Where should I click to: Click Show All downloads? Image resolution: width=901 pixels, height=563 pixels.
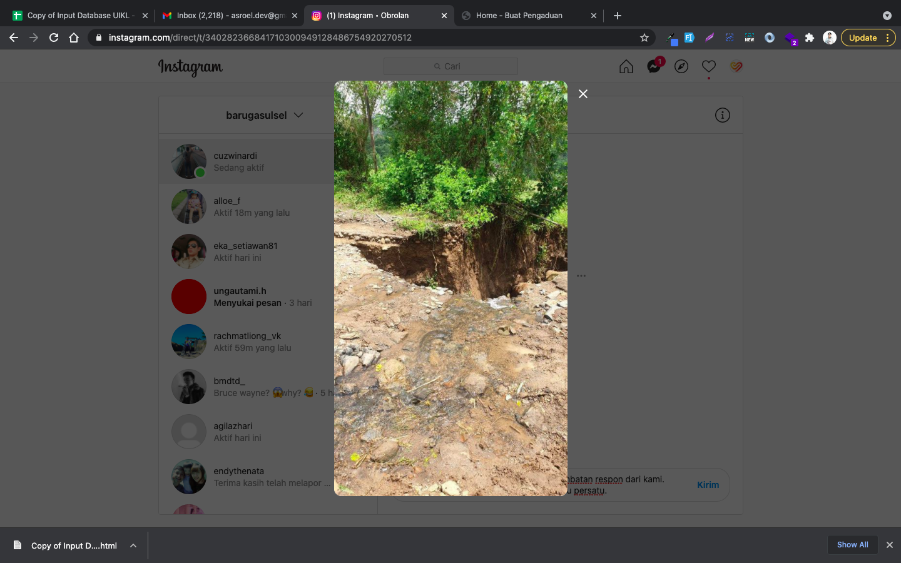(x=852, y=545)
